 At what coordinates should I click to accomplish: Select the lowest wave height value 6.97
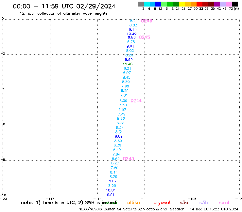127,73
